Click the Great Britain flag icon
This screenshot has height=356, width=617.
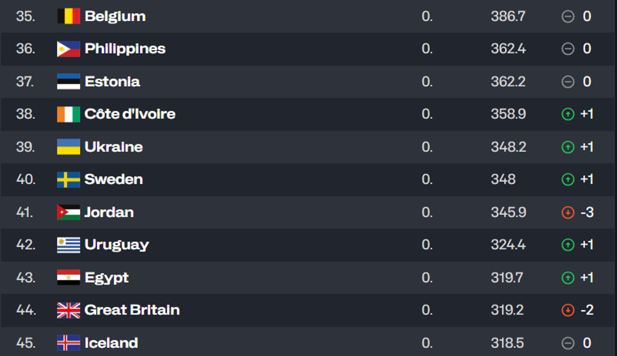tap(68, 310)
